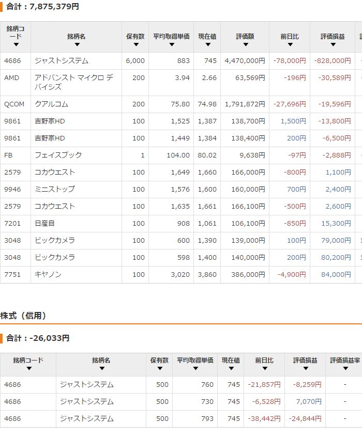Select the 日産自 stock name
Image resolution: width=362 pixels, height=438 pixels.
pos(44,223)
